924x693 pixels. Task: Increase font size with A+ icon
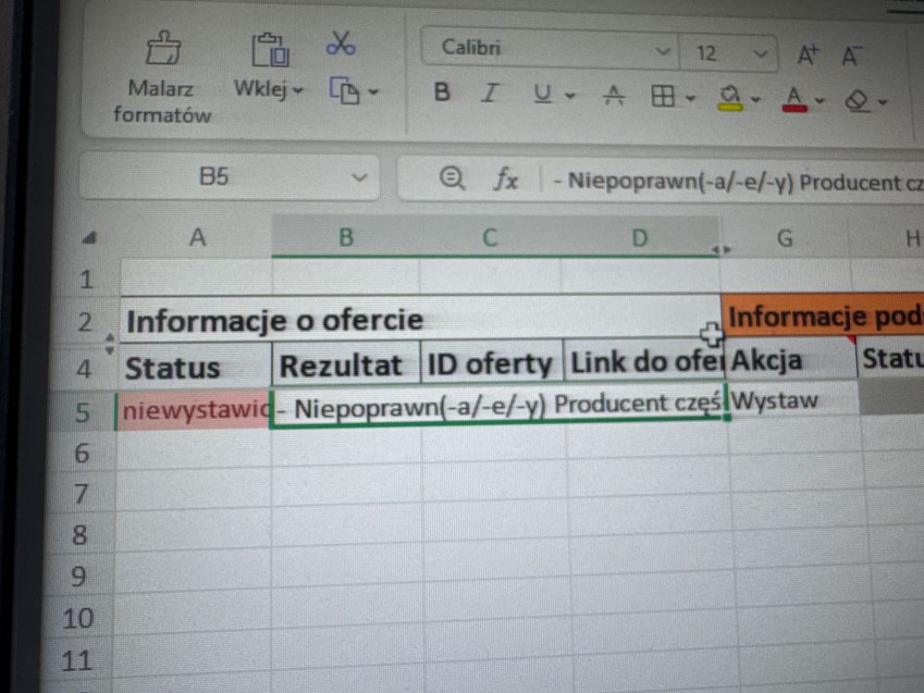(x=808, y=55)
